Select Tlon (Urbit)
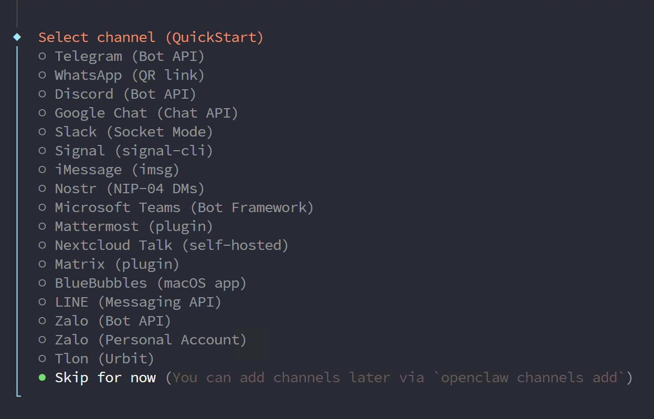The image size is (654, 419). click(x=104, y=358)
